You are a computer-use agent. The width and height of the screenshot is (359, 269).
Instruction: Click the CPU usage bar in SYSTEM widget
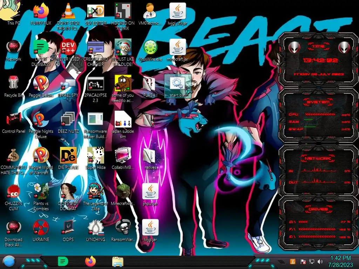pos(320,114)
